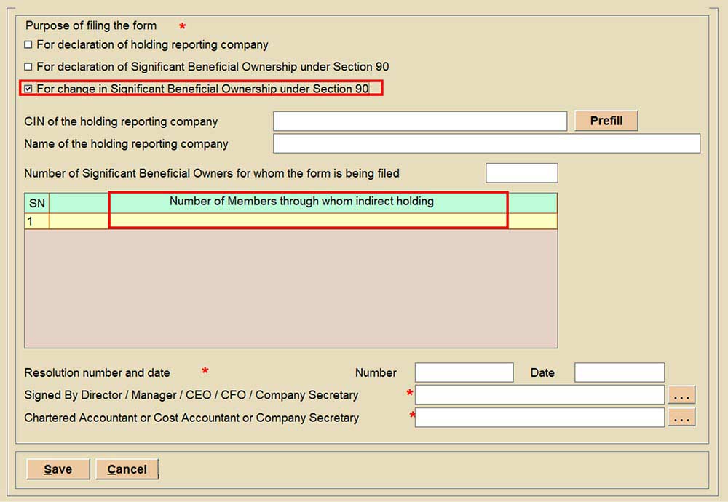Click the resolution Date input box

pos(619,372)
